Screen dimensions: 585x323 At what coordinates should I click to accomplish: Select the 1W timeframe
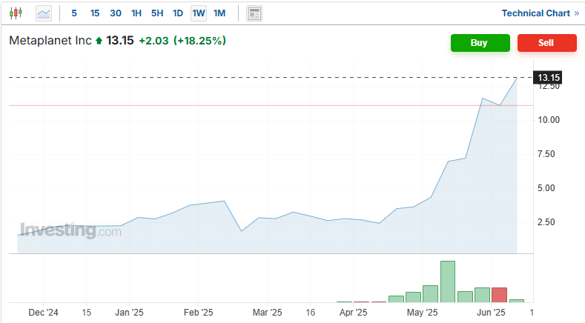click(199, 13)
